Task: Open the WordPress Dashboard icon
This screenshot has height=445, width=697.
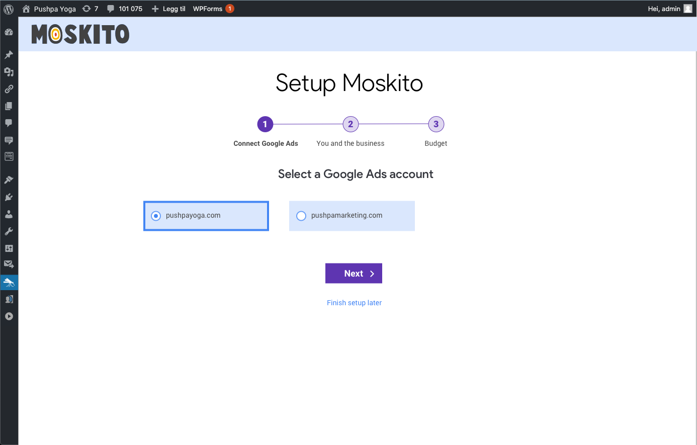Action: 9,32
